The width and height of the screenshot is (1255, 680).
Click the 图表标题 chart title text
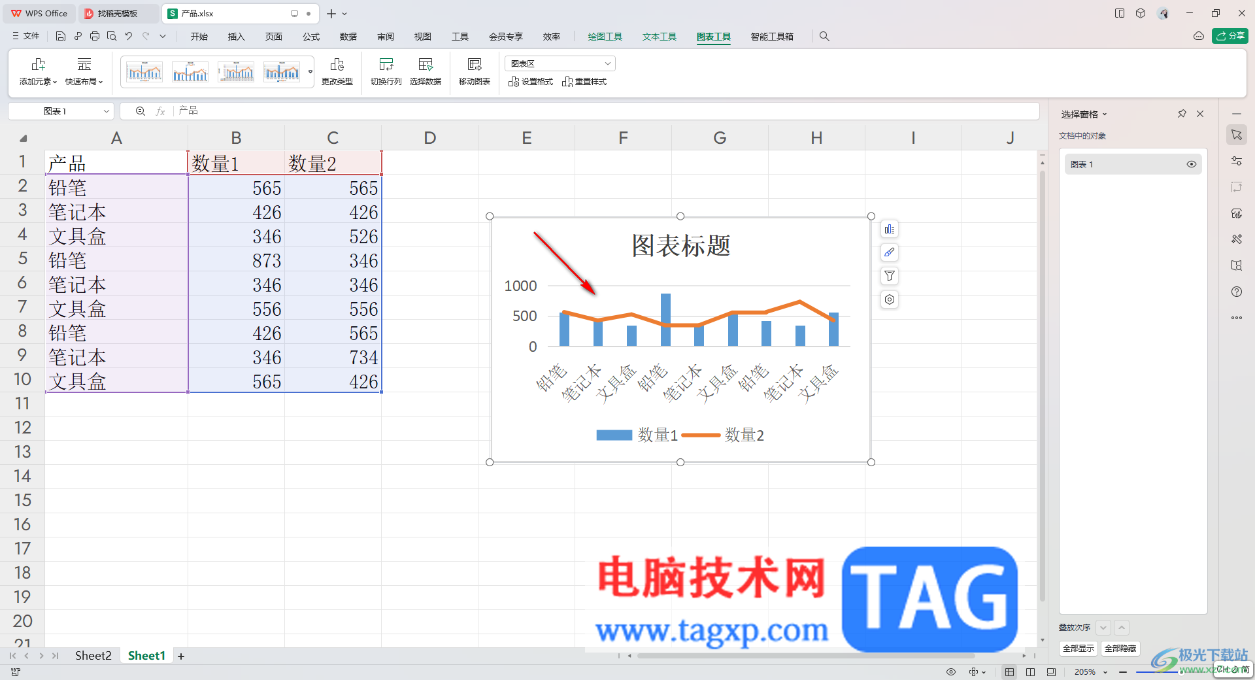(680, 246)
